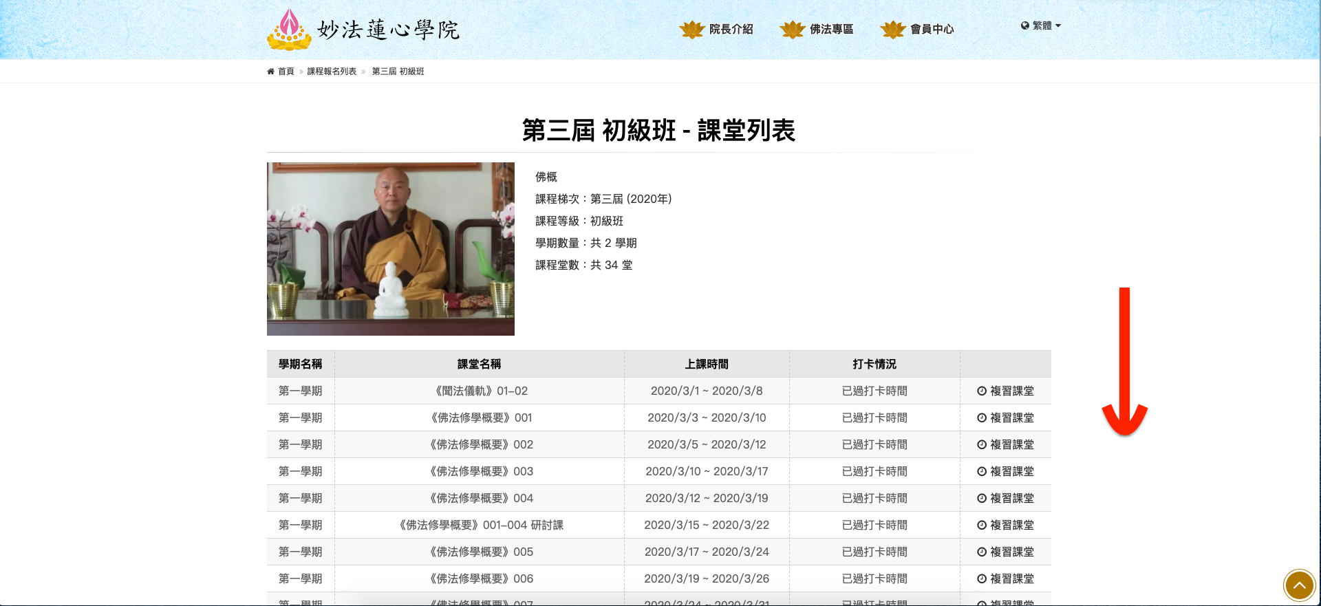Screen dimensions: 1321x606
Task: Click the 課堂名稱 column header
Action: pos(480,364)
